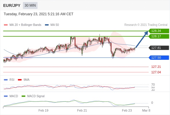Select the 127.04 red support level label
Viewport: 170px width, 115px height.
point(156,72)
